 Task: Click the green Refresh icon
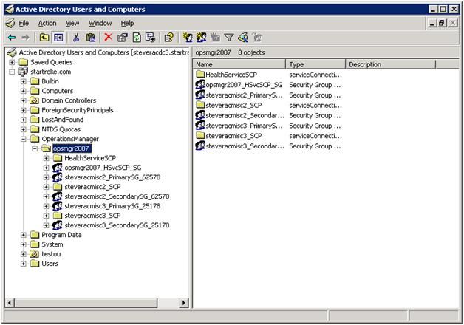[x=137, y=38]
